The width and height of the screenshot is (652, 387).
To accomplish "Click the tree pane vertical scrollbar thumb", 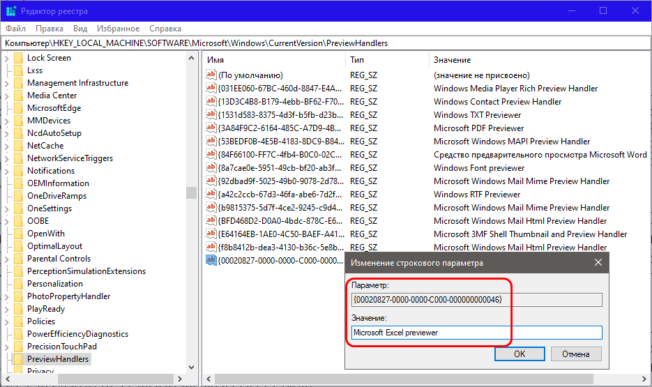I will tap(191, 192).
